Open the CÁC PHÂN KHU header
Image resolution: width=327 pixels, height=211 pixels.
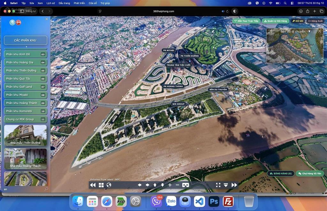tap(26, 41)
